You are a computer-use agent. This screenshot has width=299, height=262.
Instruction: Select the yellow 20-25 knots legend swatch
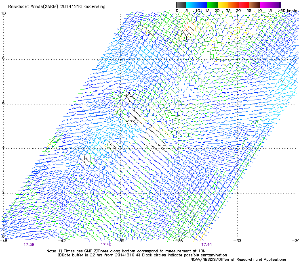tap(223, 5)
